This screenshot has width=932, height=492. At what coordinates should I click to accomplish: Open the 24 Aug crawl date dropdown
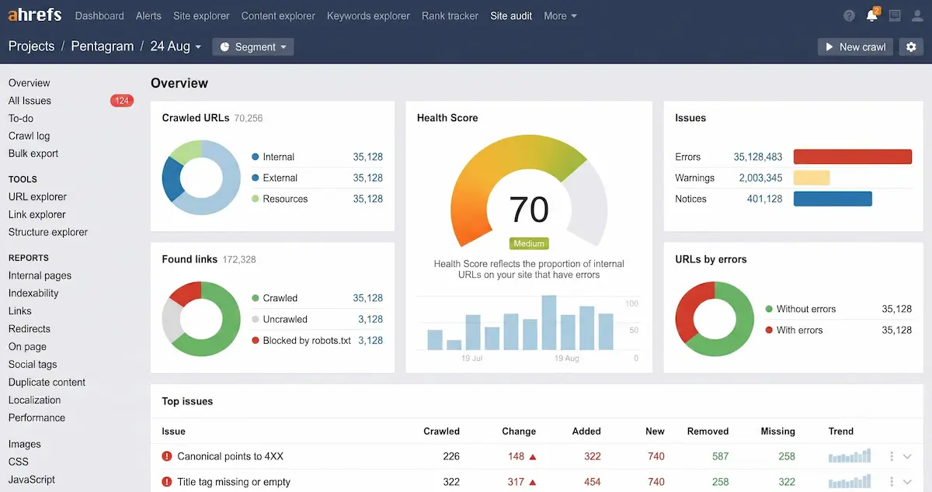176,47
